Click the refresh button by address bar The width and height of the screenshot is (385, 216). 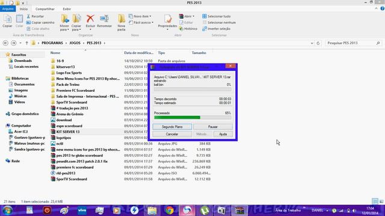[x=318, y=43]
